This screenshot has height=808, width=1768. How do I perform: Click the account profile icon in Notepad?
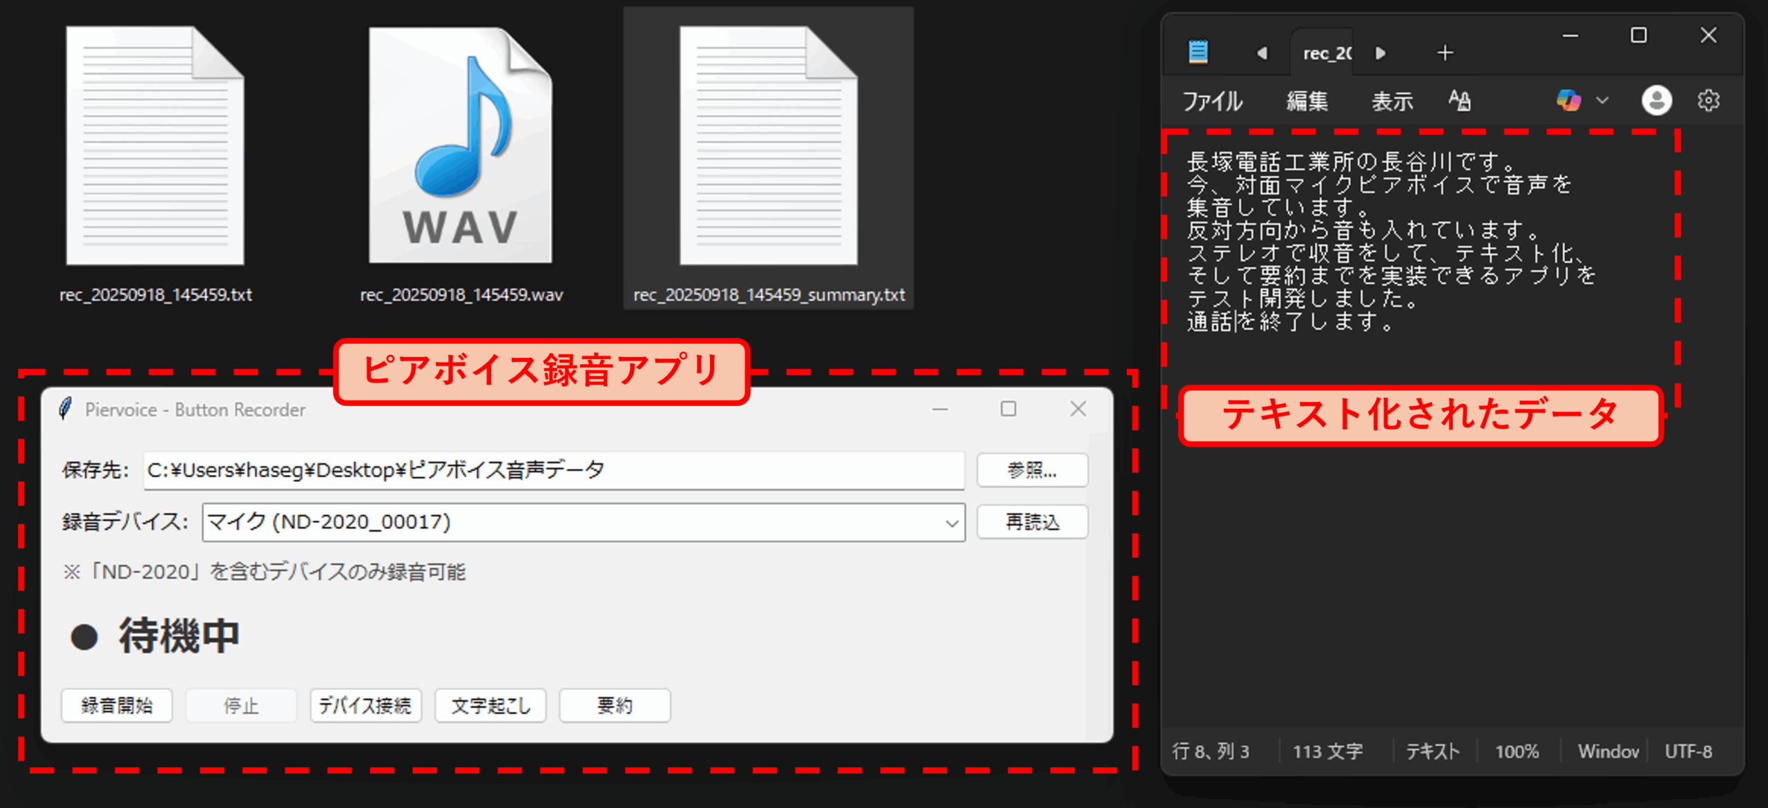pyautogui.click(x=1656, y=101)
